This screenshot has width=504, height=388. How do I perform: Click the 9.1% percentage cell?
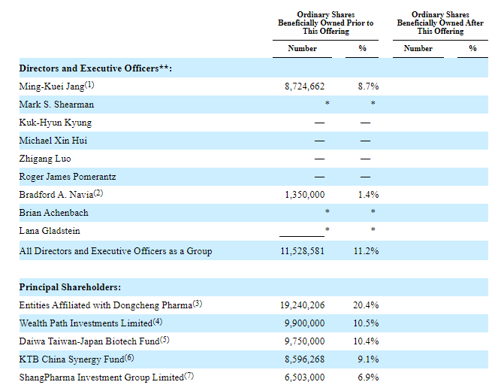pyautogui.click(x=368, y=359)
